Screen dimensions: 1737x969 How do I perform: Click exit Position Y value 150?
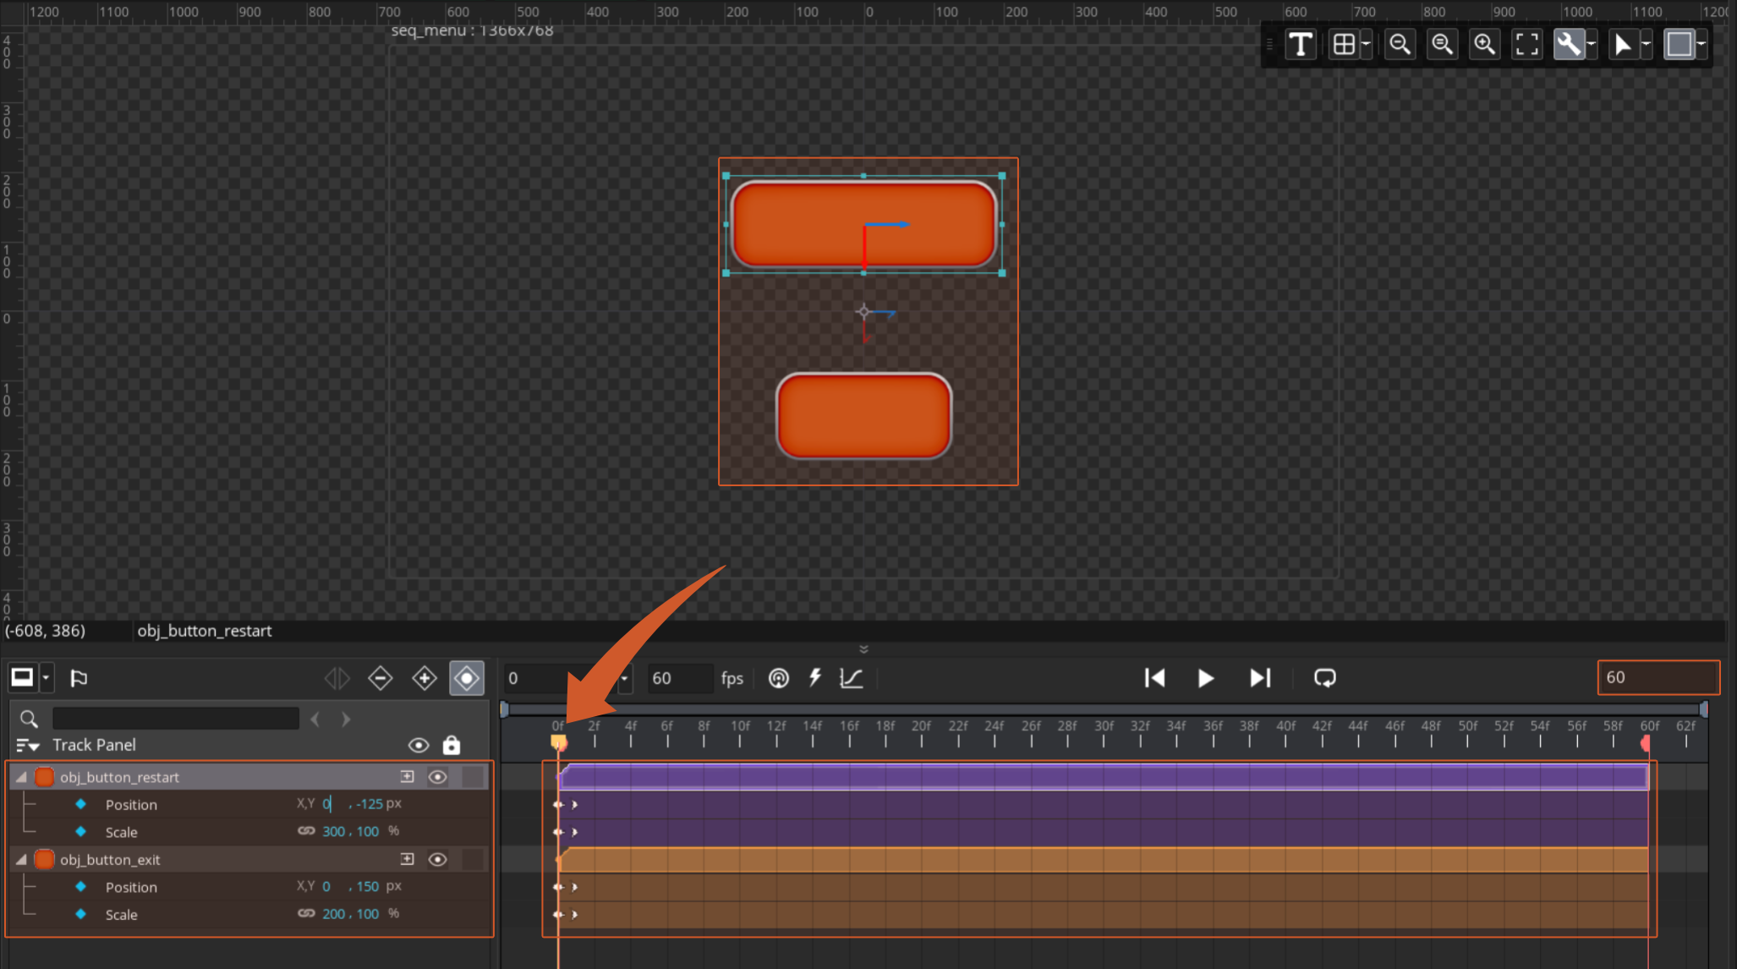pyautogui.click(x=367, y=886)
